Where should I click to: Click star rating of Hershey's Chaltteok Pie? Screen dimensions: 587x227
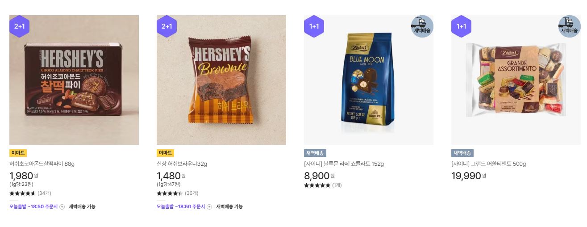pyautogui.click(x=22, y=193)
